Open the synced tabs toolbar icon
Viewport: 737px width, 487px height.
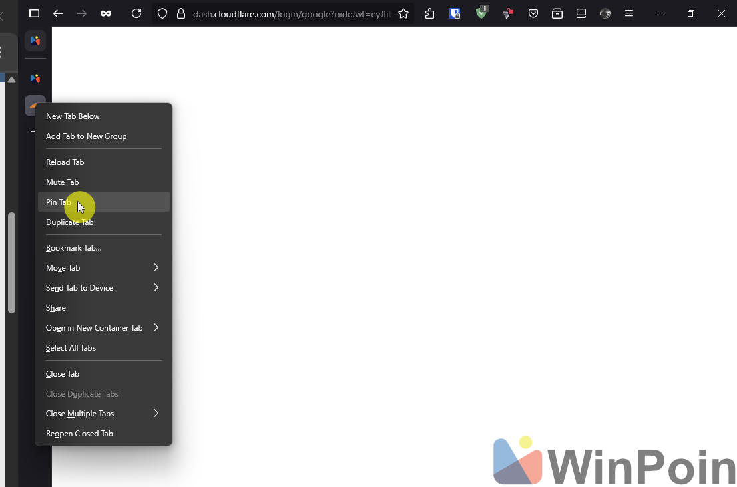click(x=581, y=13)
